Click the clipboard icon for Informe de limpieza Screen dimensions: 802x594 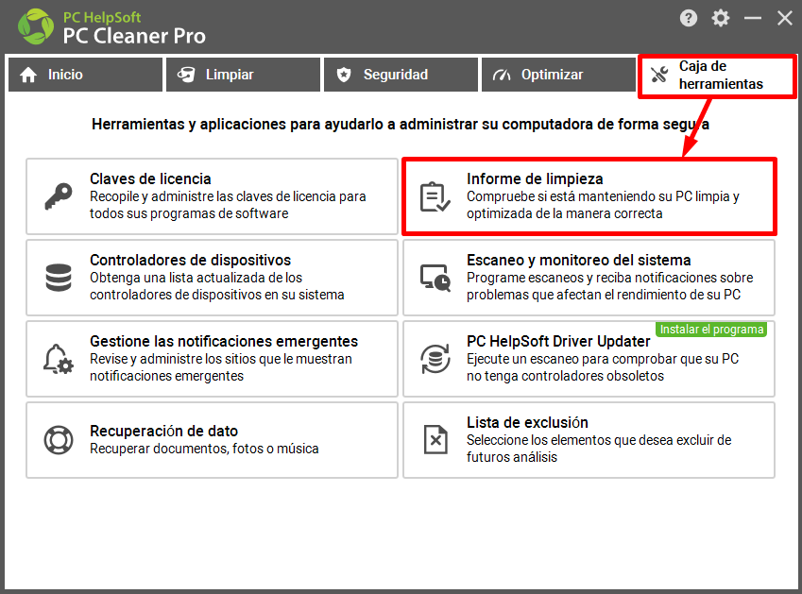pos(435,196)
